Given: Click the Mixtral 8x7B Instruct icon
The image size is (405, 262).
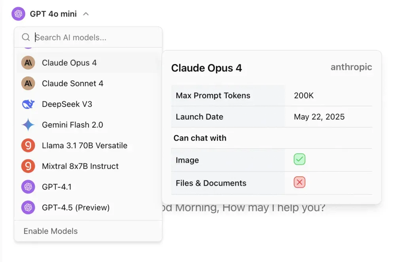Looking at the screenshot, I should [x=28, y=166].
